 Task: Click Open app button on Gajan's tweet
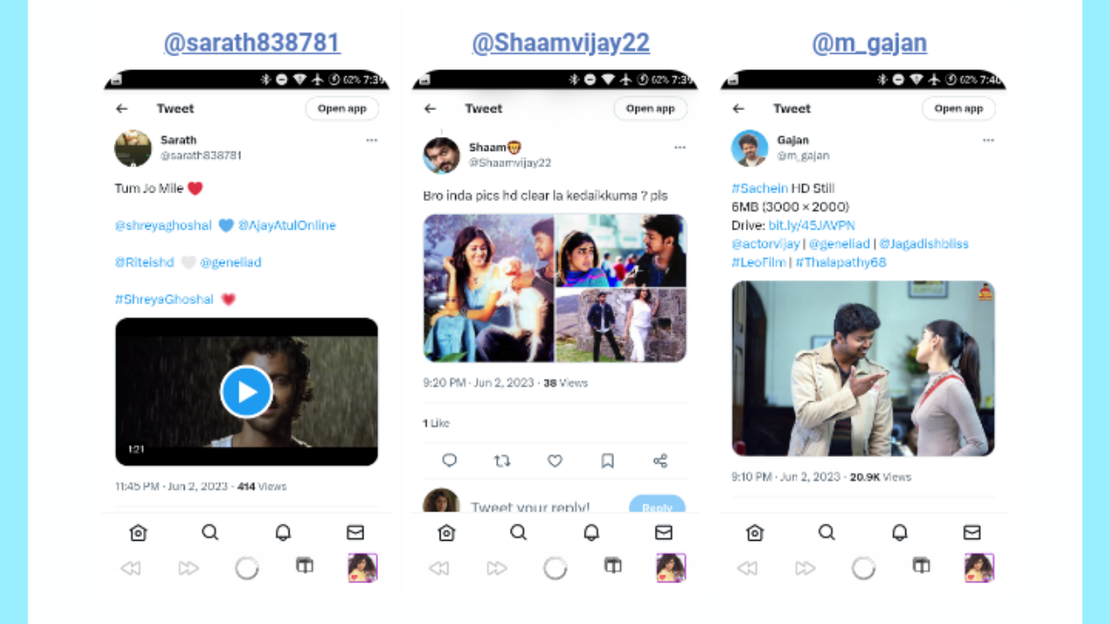point(959,108)
